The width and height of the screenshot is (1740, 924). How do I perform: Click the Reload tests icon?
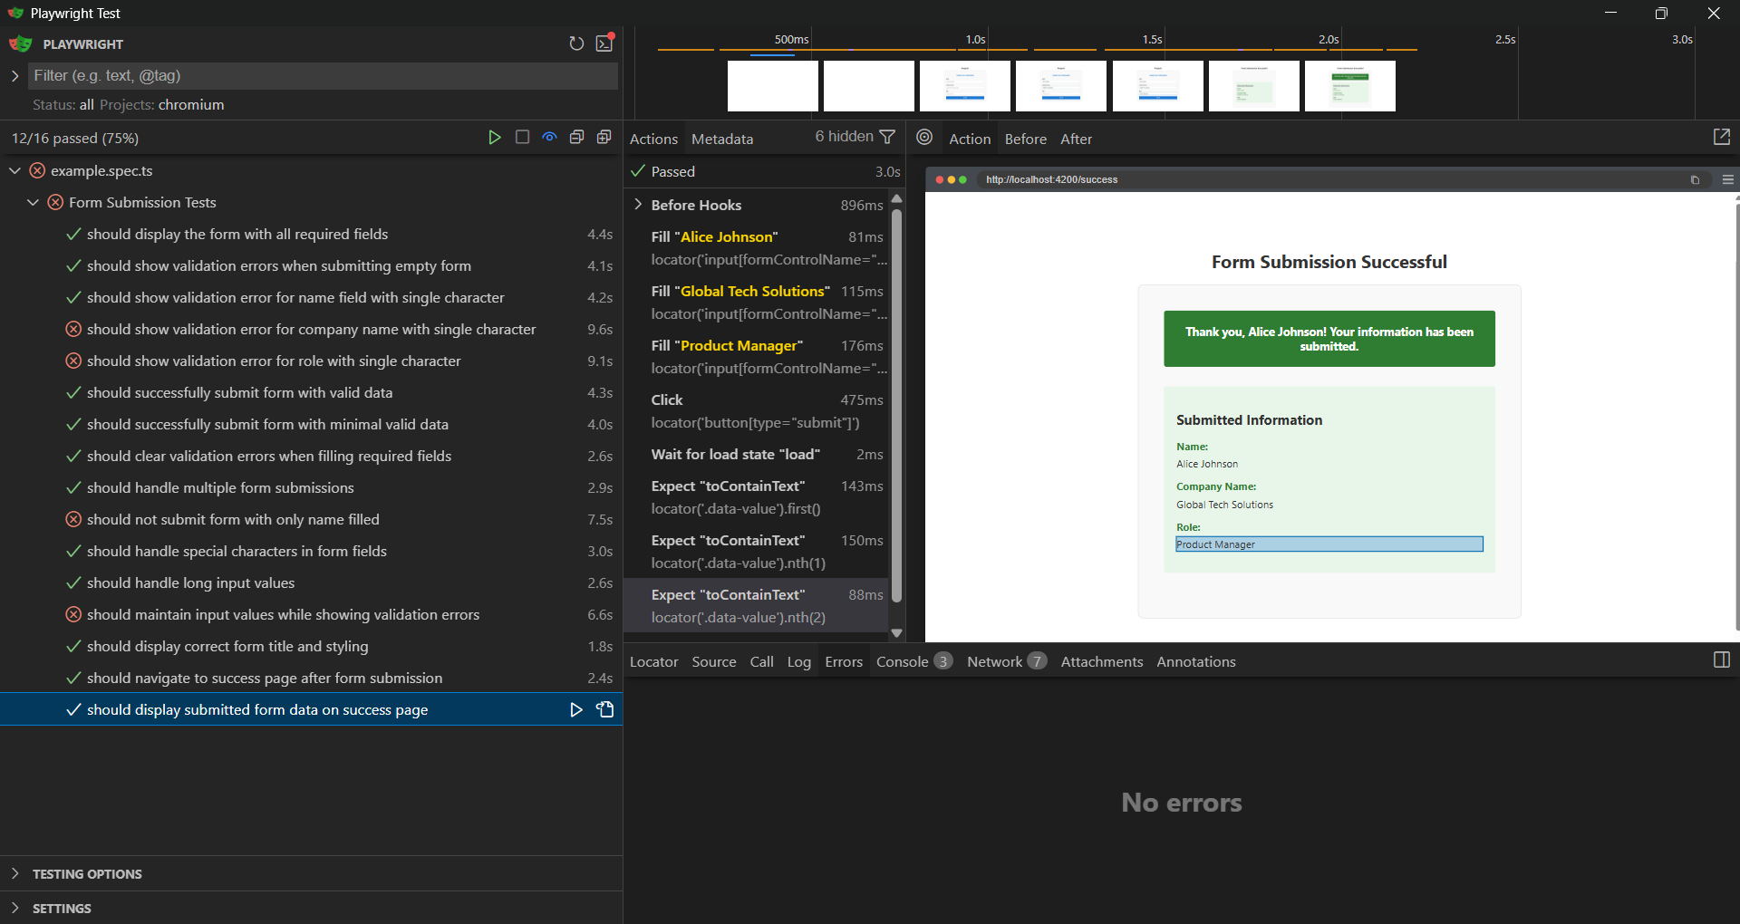(x=576, y=43)
